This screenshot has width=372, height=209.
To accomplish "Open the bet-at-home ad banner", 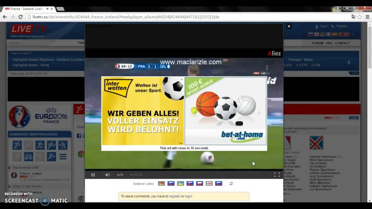I will pyautogui.click(x=226, y=111).
